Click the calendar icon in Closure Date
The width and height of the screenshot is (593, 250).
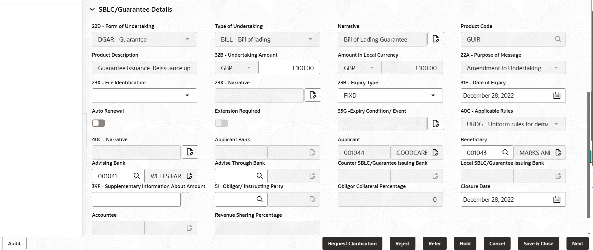click(x=557, y=200)
